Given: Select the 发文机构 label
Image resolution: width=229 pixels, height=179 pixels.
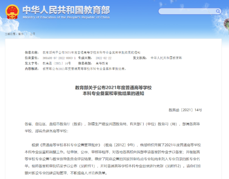Looking at the screenshot, I should [x=140, y=58].
